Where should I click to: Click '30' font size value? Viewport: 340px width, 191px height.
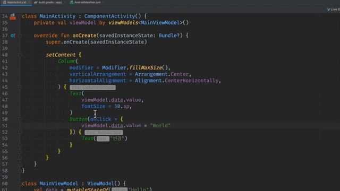117,106
